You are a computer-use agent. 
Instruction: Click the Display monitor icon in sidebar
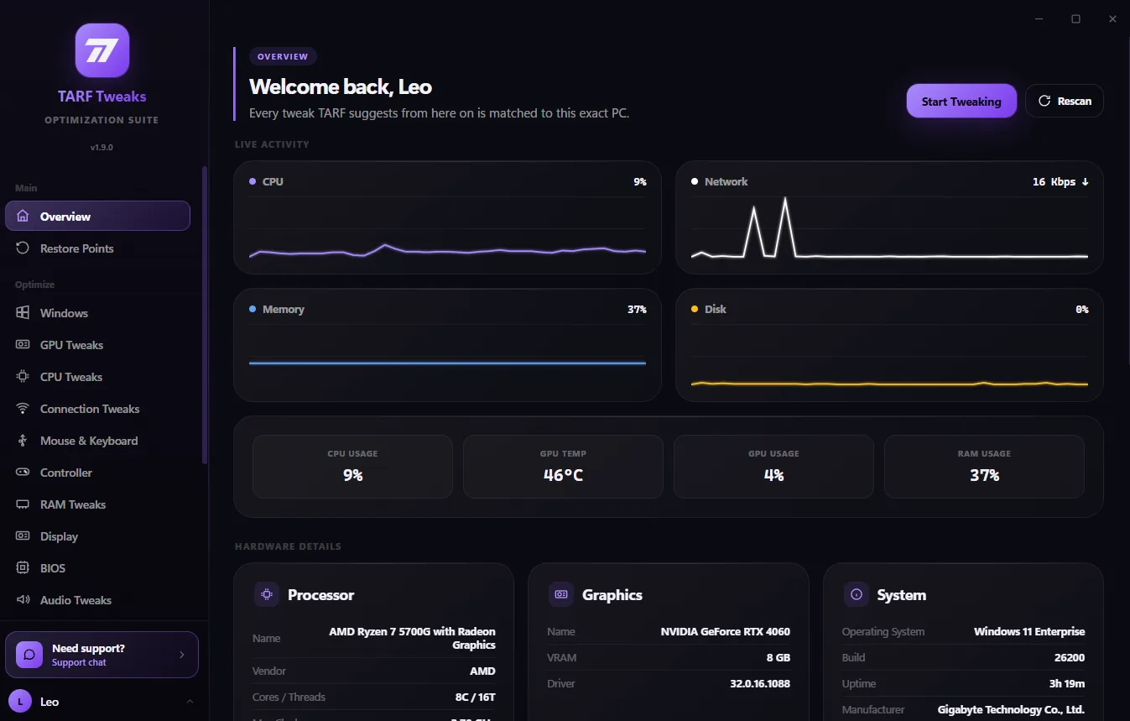click(23, 536)
